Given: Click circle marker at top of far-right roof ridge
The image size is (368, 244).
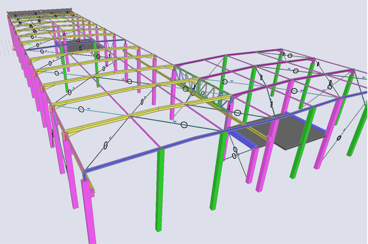Looking at the screenshot, I should point(290,56).
